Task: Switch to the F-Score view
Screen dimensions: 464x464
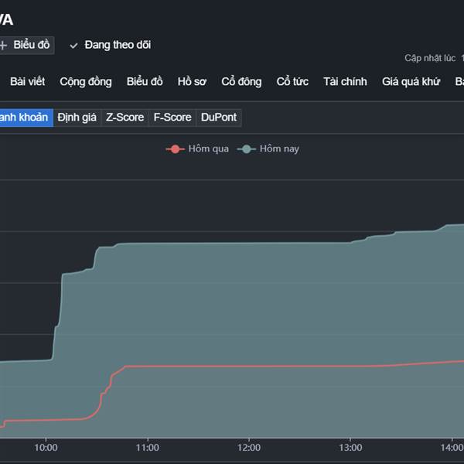Action: 172,118
